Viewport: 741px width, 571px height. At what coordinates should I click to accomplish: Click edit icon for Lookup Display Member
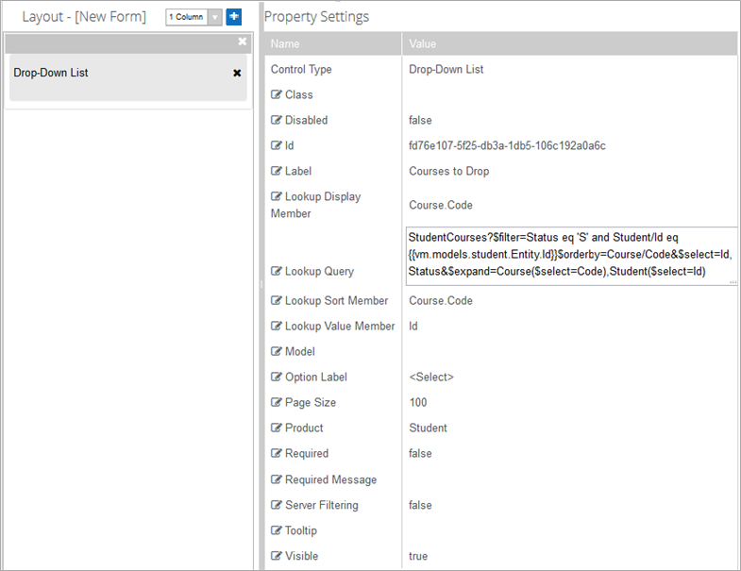[276, 196]
